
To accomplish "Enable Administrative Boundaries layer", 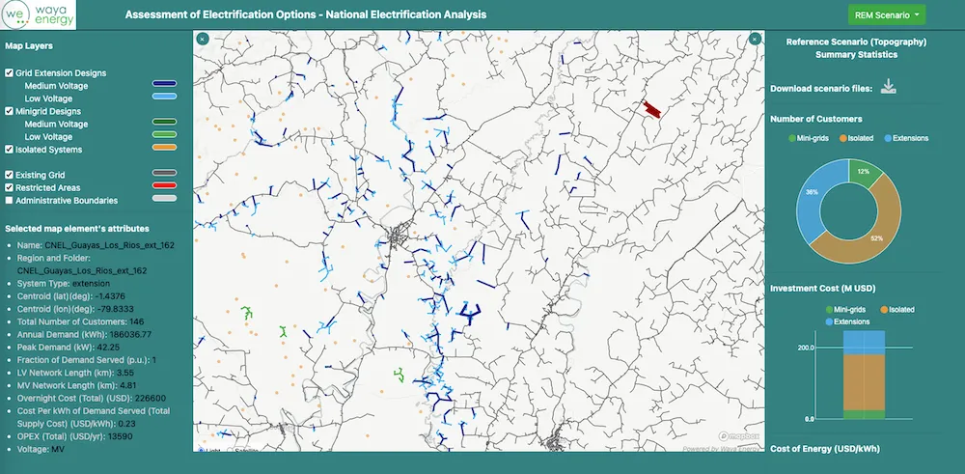I will (x=10, y=200).
